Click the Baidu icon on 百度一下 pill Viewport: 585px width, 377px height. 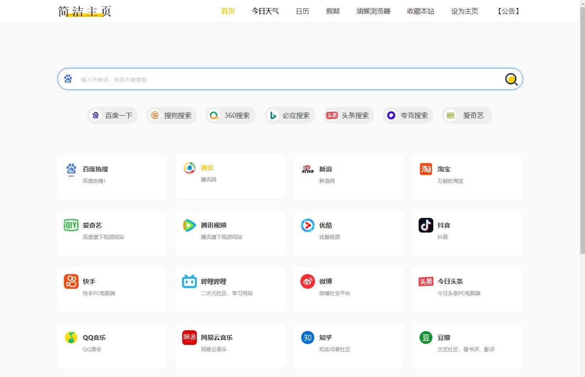point(96,115)
